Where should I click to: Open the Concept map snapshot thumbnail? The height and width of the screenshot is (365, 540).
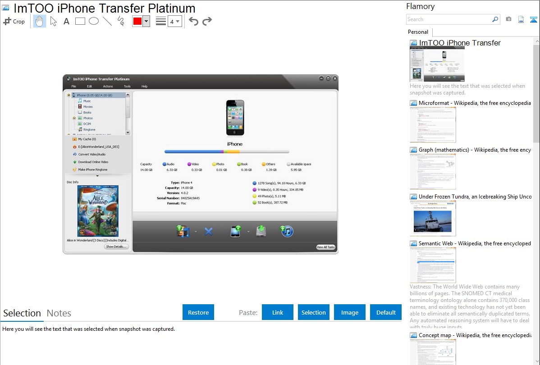pyautogui.click(x=433, y=352)
